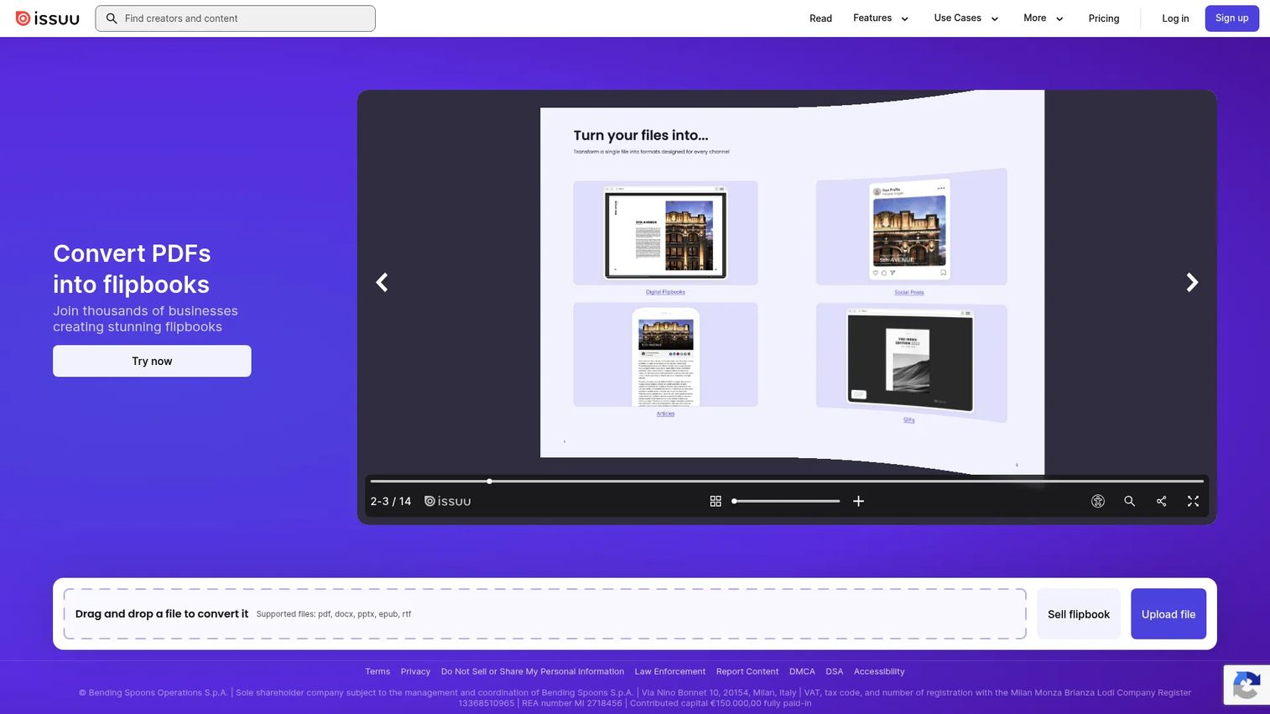
Task: Click the issuu logo in viewer toolbar
Action: [447, 501]
